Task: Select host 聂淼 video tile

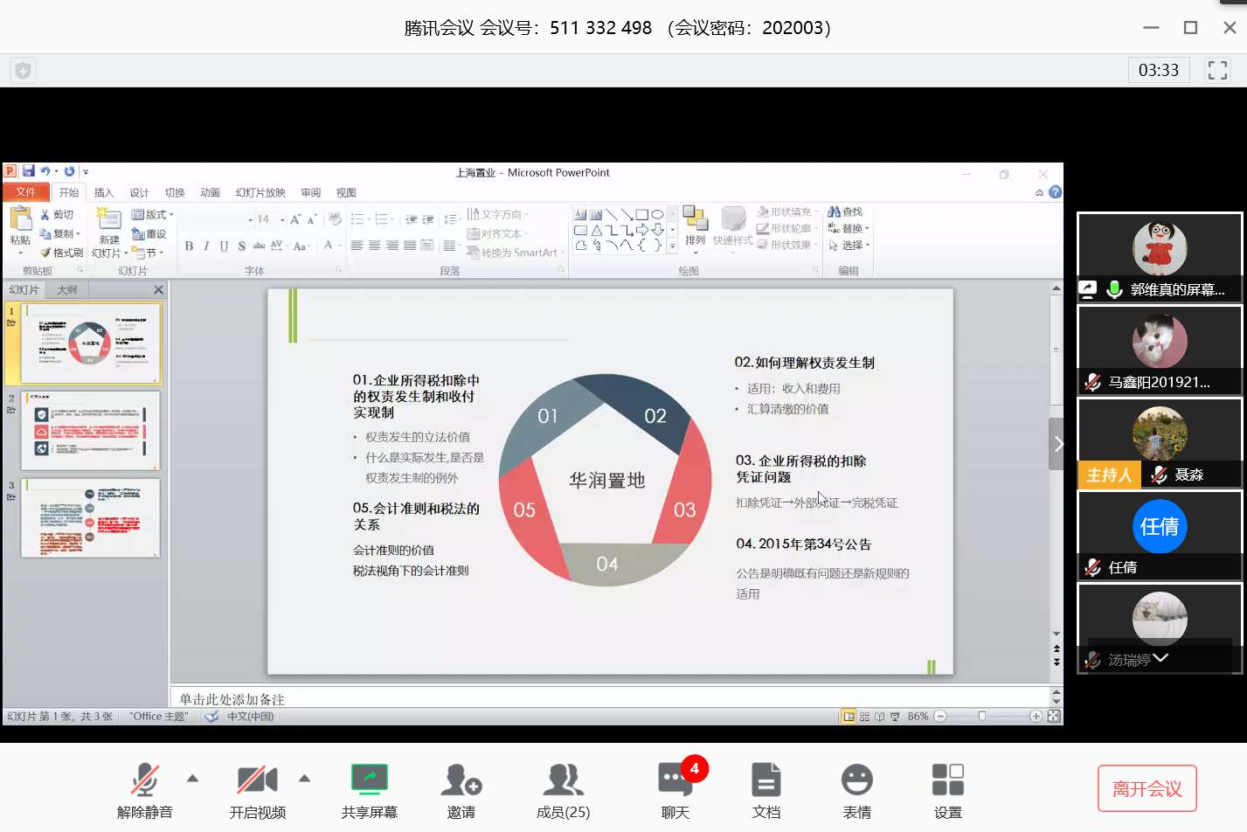Action: [x=1160, y=442]
